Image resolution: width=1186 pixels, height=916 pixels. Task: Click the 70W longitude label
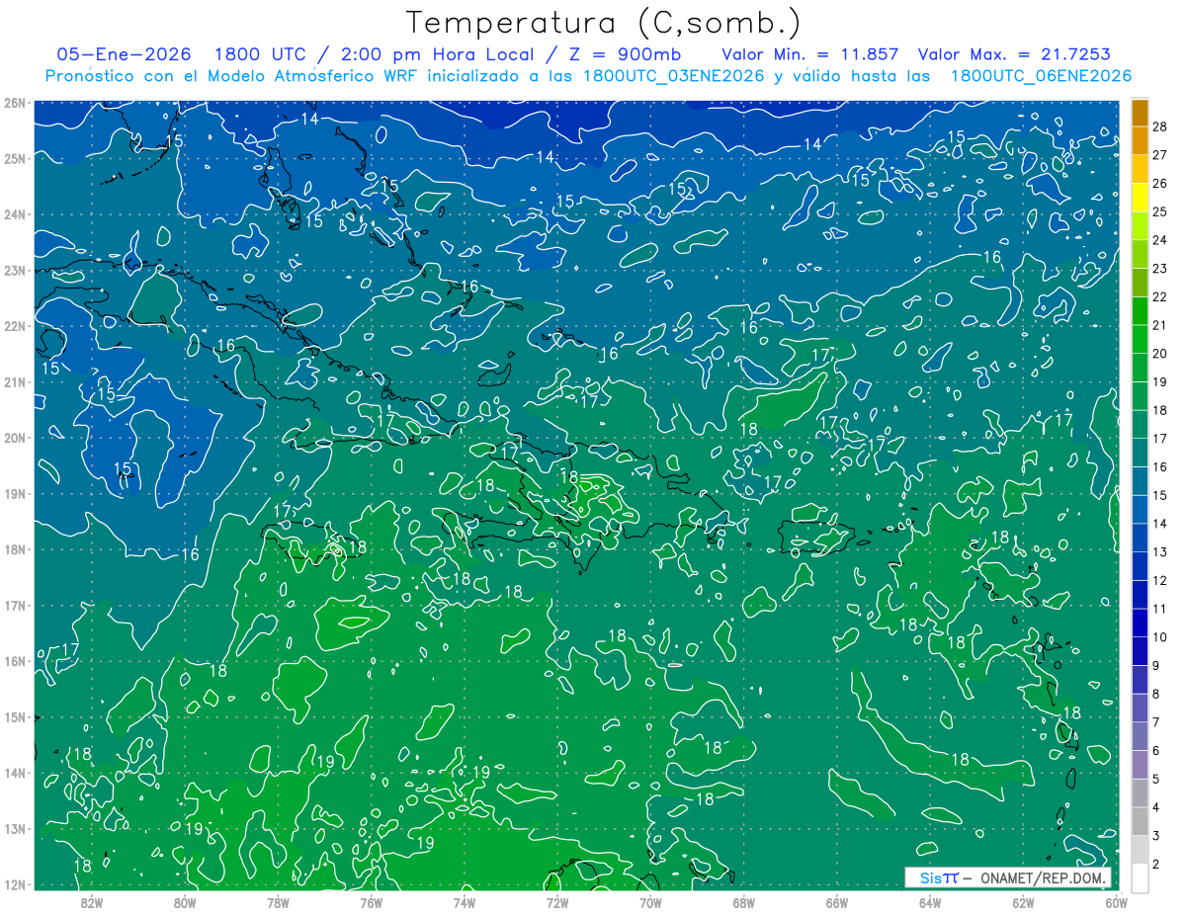coord(650,901)
